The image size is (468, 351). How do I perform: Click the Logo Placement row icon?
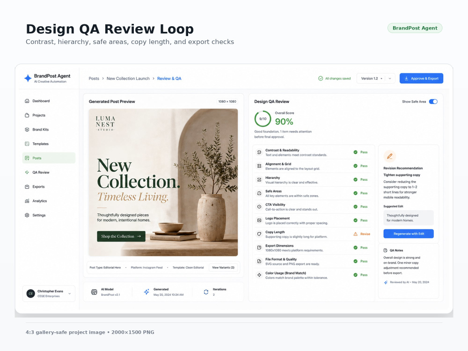259,220
